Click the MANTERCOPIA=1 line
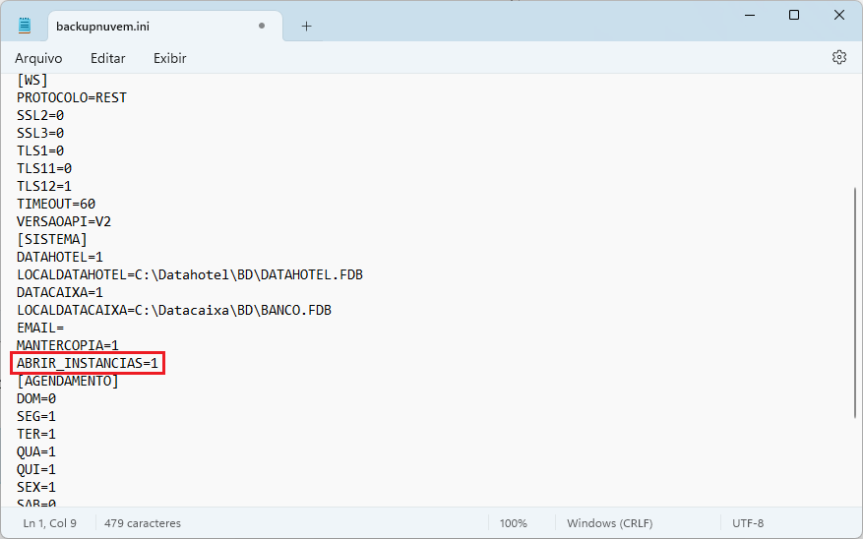The width and height of the screenshot is (863, 539). pyautogui.click(x=68, y=345)
